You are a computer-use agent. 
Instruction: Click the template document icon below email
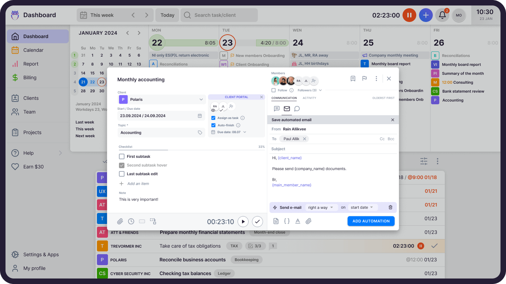pos(276,221)
